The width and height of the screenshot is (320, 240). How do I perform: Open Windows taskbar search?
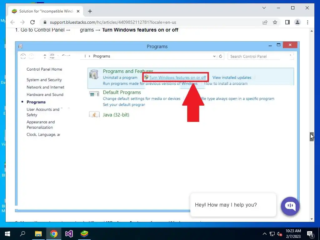click(22, 234)
